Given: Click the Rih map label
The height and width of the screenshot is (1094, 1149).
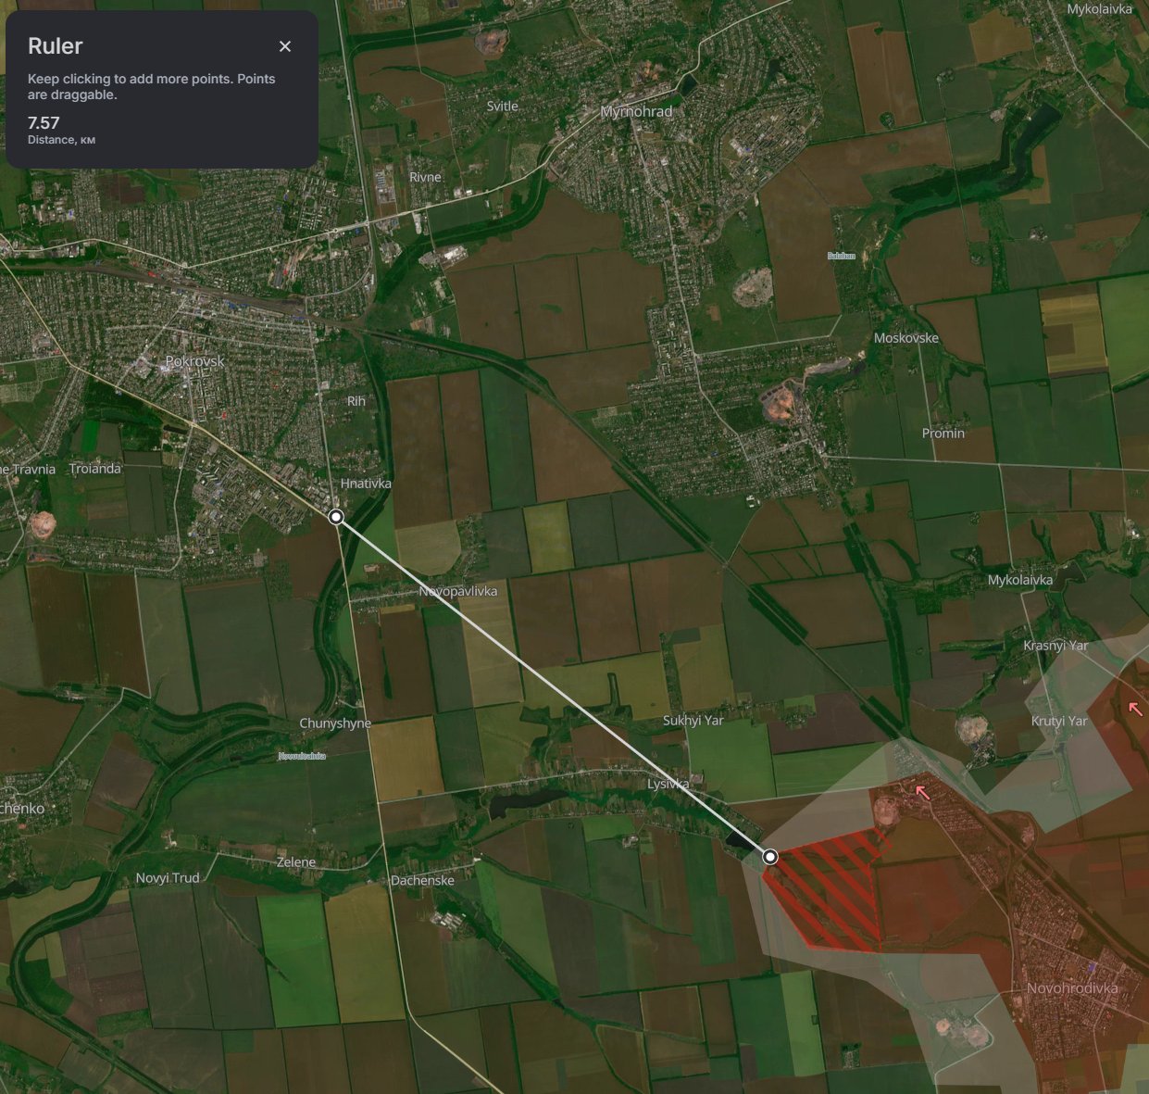Looking at the screenshot, I should coord(356,401).
